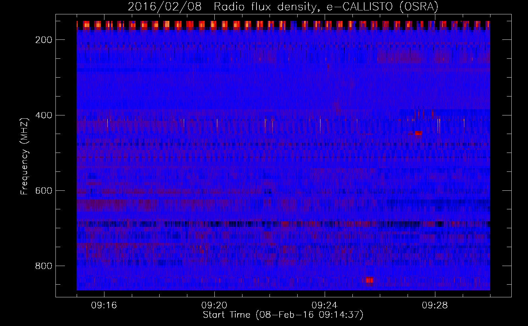Select the 600 frequency tick label

tap(44, 191)
